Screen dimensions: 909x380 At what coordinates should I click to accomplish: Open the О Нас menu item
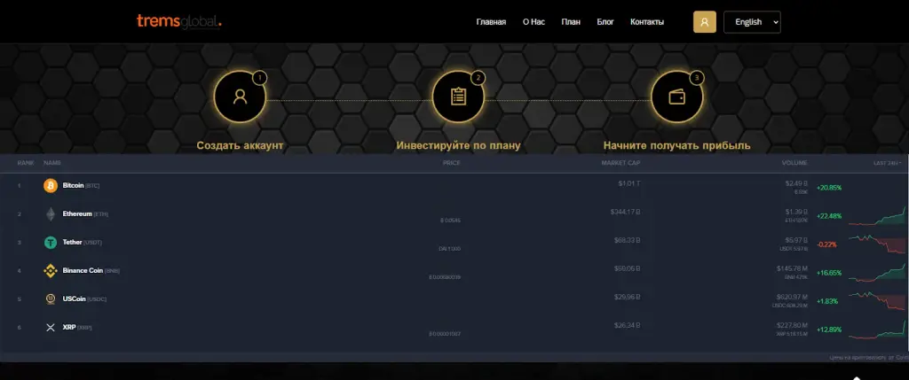[534, 22]
